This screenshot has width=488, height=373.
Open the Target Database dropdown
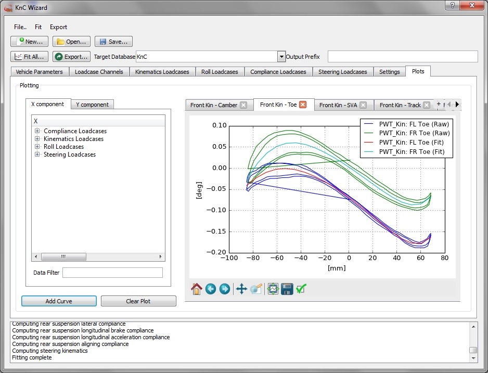[281, 57]
